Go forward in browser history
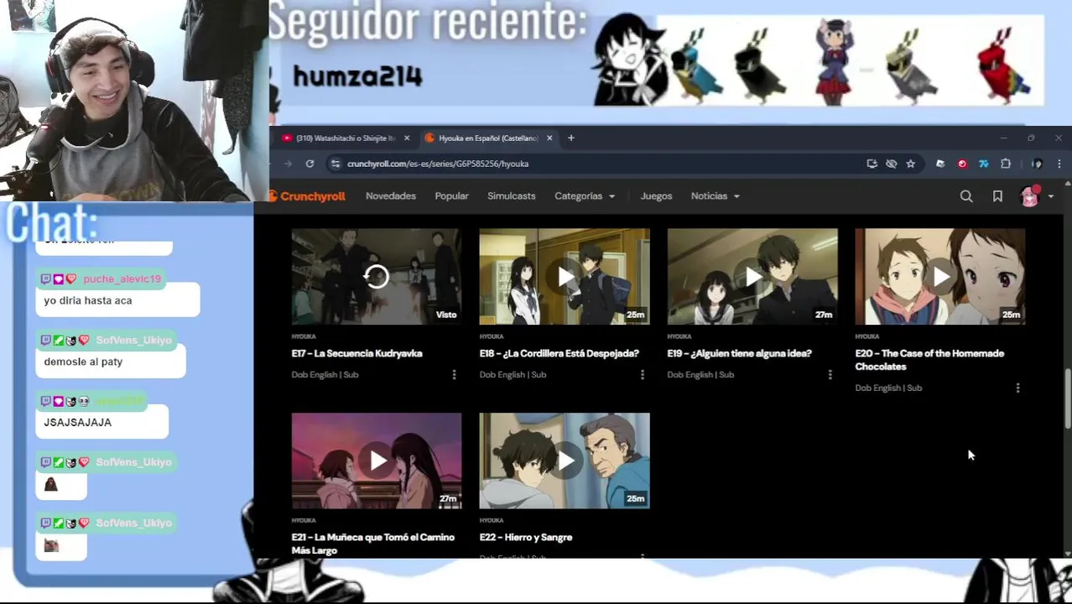This screenshot has height=604, width=1072. coord(288,164)
